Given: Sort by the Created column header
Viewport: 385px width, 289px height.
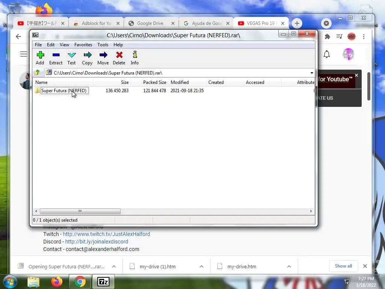Looking at the screenshot, I should point(225,82).
